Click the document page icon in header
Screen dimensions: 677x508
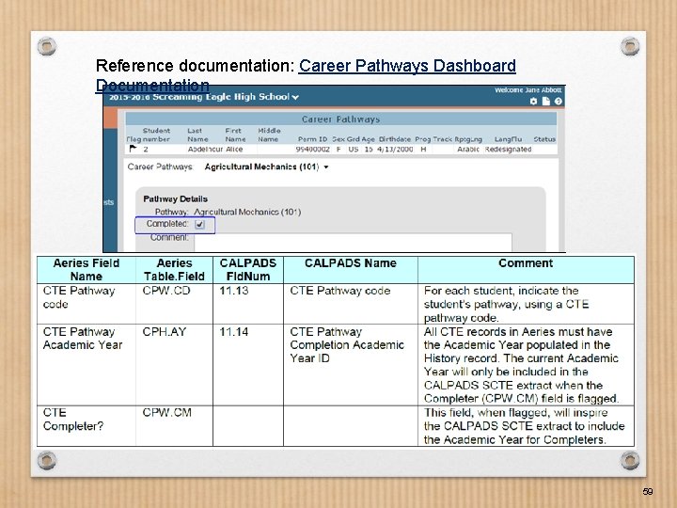click(545, 101)
